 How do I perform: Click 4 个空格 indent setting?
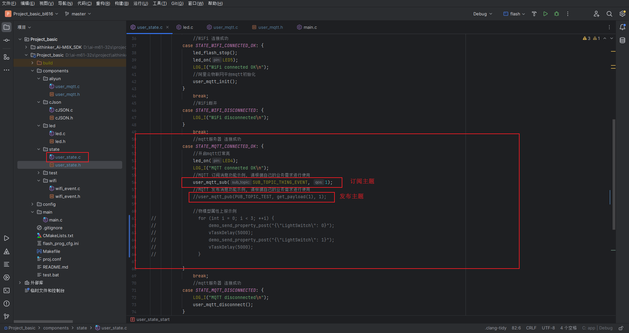click(x=568, y=328)
